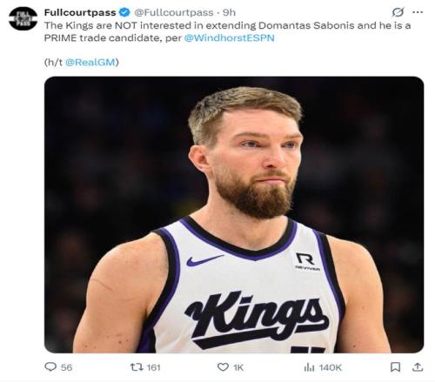Click the 140K views count
Viewport: 435px width, 383px height.
click(331, 367)
